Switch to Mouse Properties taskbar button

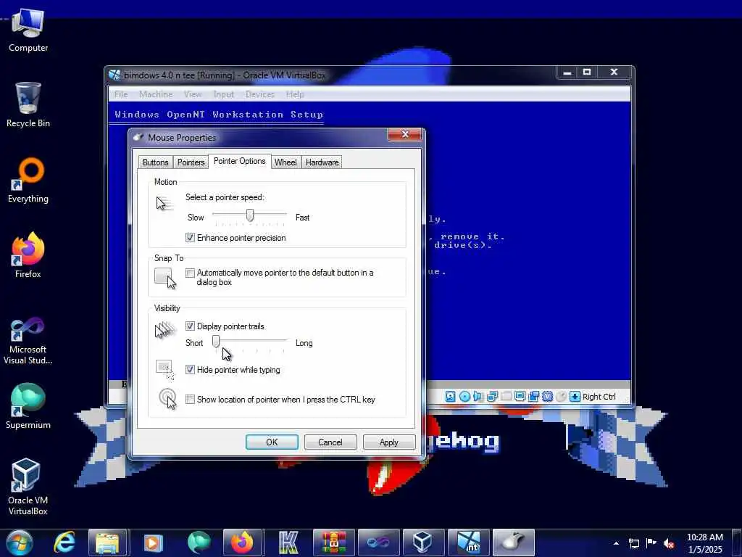pyautogui.click(x=514, y=542)
